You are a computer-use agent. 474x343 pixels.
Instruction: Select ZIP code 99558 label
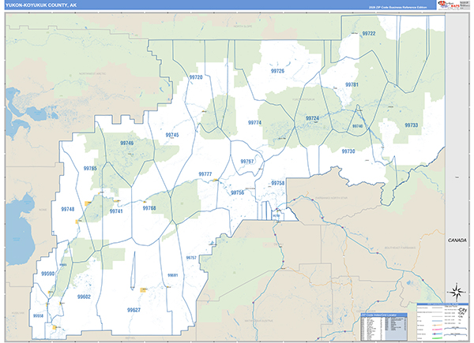(38, 315)
